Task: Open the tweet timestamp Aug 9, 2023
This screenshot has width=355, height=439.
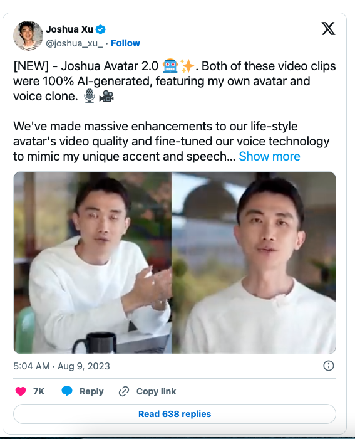Action: point(61,366)
